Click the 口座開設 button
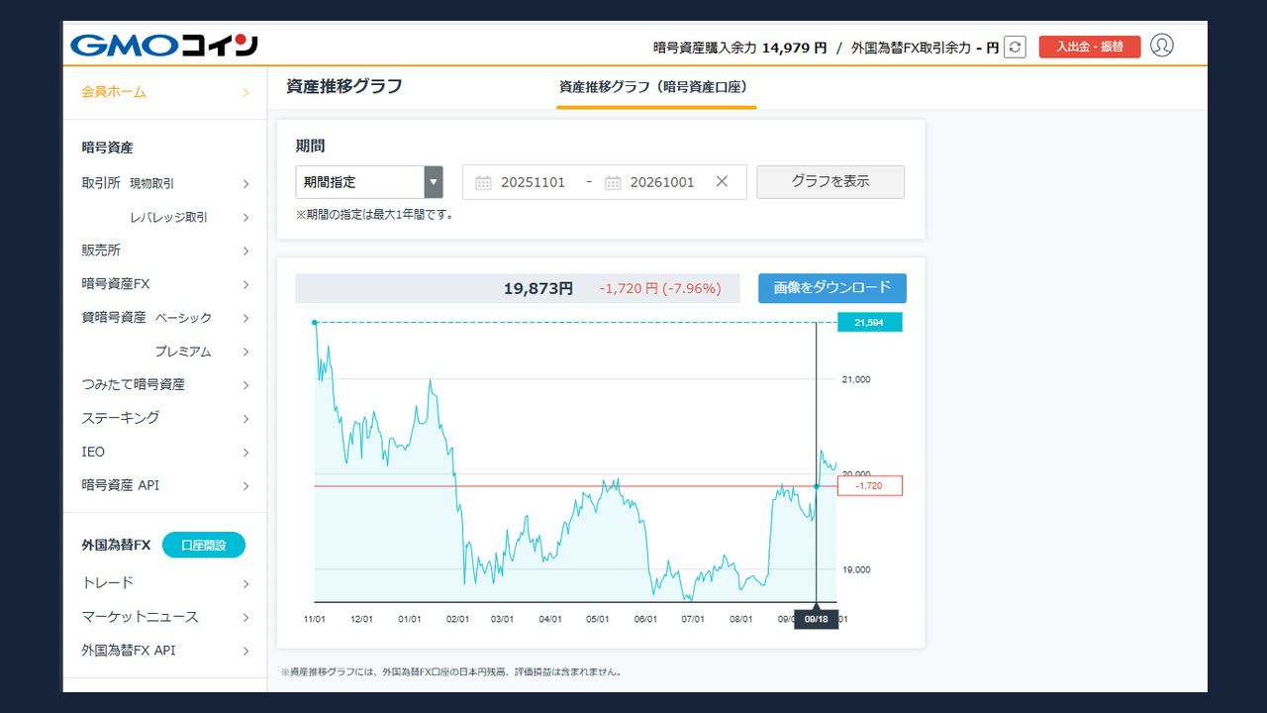This screenshot has width=1267, height=713. click(204, 546)
